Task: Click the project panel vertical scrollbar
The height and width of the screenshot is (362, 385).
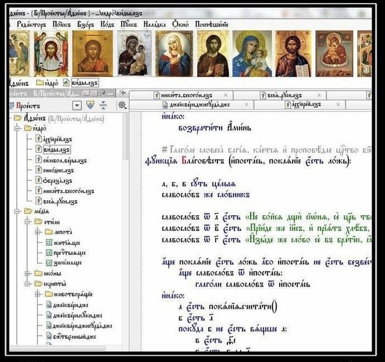Action: click(x=125, y=138)
